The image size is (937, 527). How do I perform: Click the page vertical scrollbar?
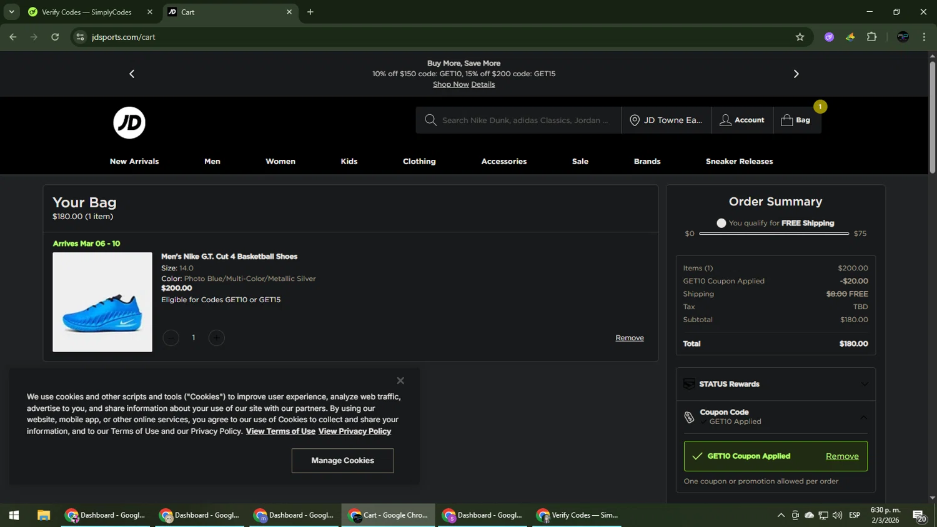click(x=932, y=117)
